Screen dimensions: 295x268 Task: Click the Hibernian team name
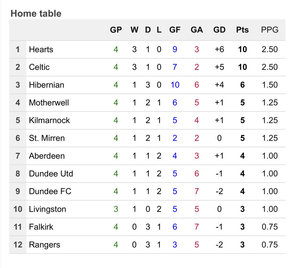tap(46, 85)
